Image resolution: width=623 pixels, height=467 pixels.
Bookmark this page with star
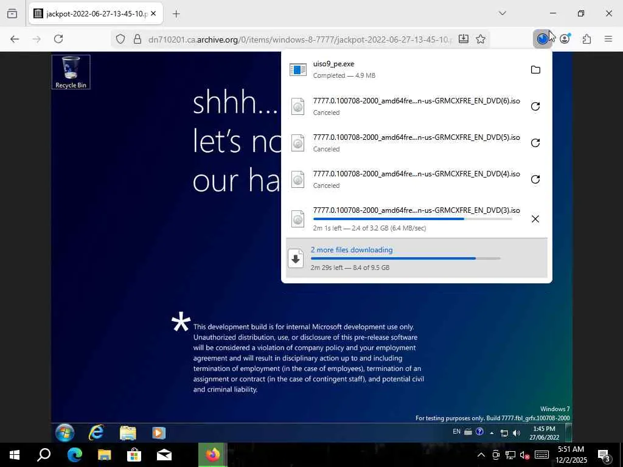pos(481,39)
